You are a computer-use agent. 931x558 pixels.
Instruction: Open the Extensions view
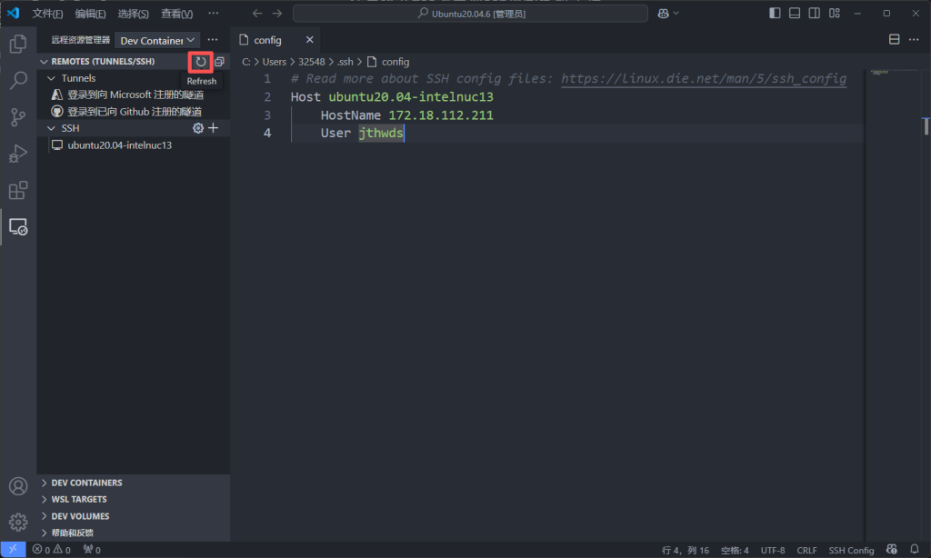pyautogui.click(x=17, y=190)
